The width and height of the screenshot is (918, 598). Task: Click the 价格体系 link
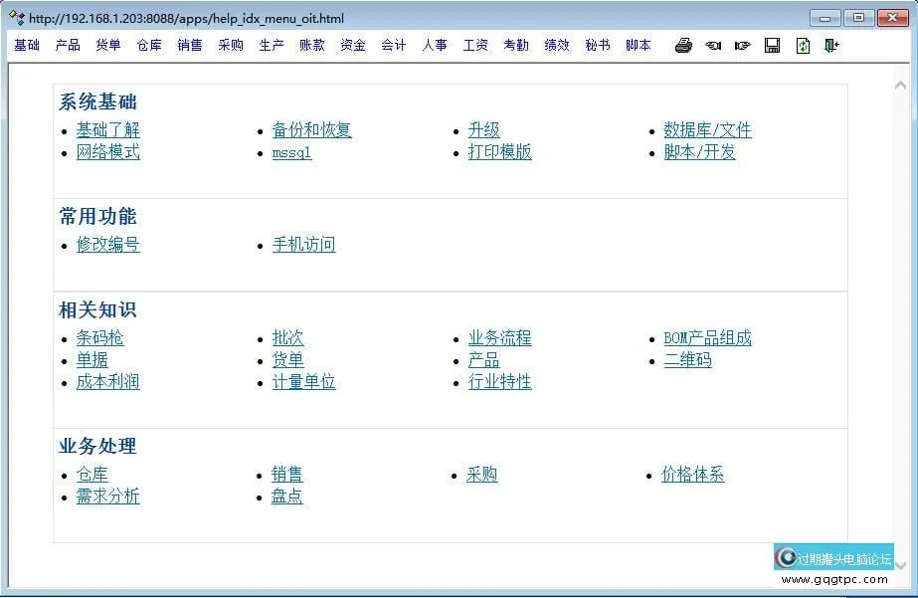tap(693, 475)
